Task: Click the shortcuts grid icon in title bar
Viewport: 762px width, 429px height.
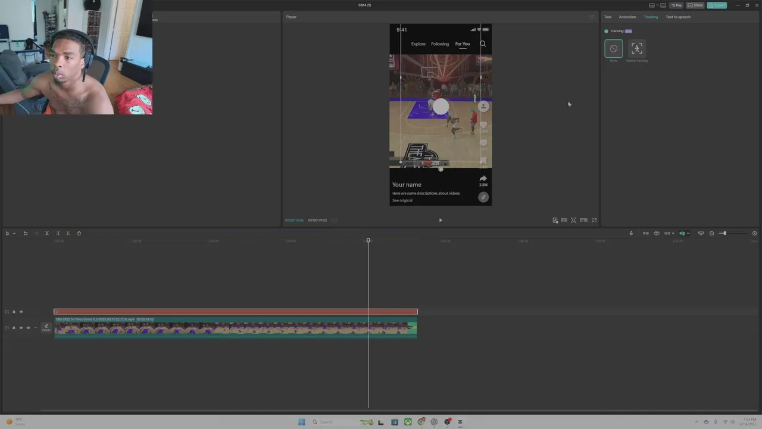Action: (663, 5)
